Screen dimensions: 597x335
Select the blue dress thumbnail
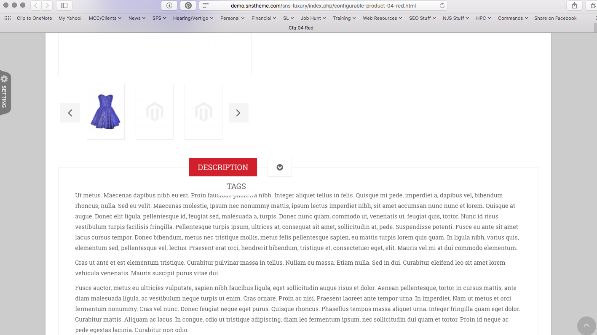pos(106,112)
